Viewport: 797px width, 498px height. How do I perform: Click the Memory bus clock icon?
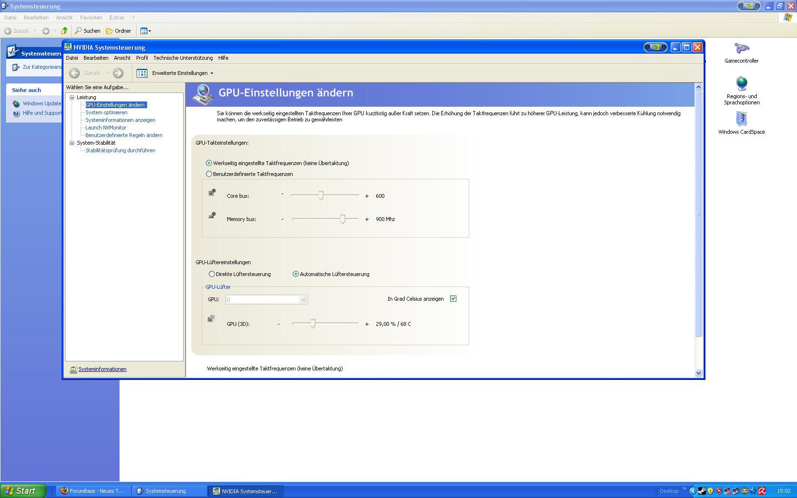(x=212, y=215)
